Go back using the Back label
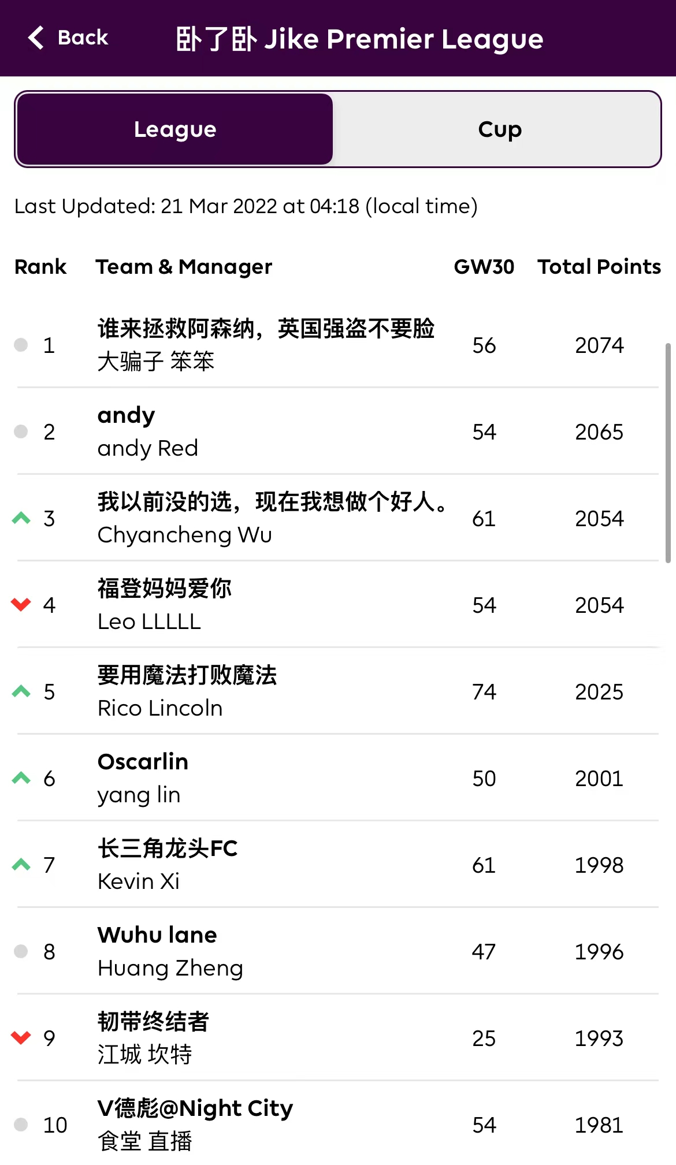The height and width of the screenshot is (1165, 676). 83,38
